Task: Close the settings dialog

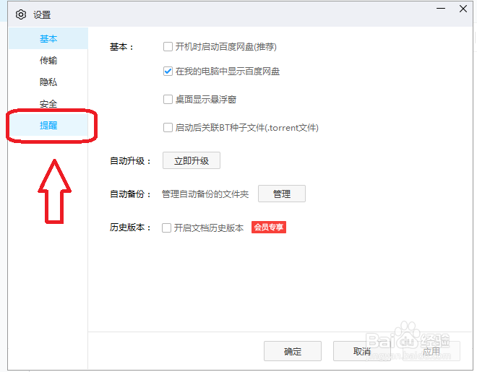Action: (x=463, y=9)
